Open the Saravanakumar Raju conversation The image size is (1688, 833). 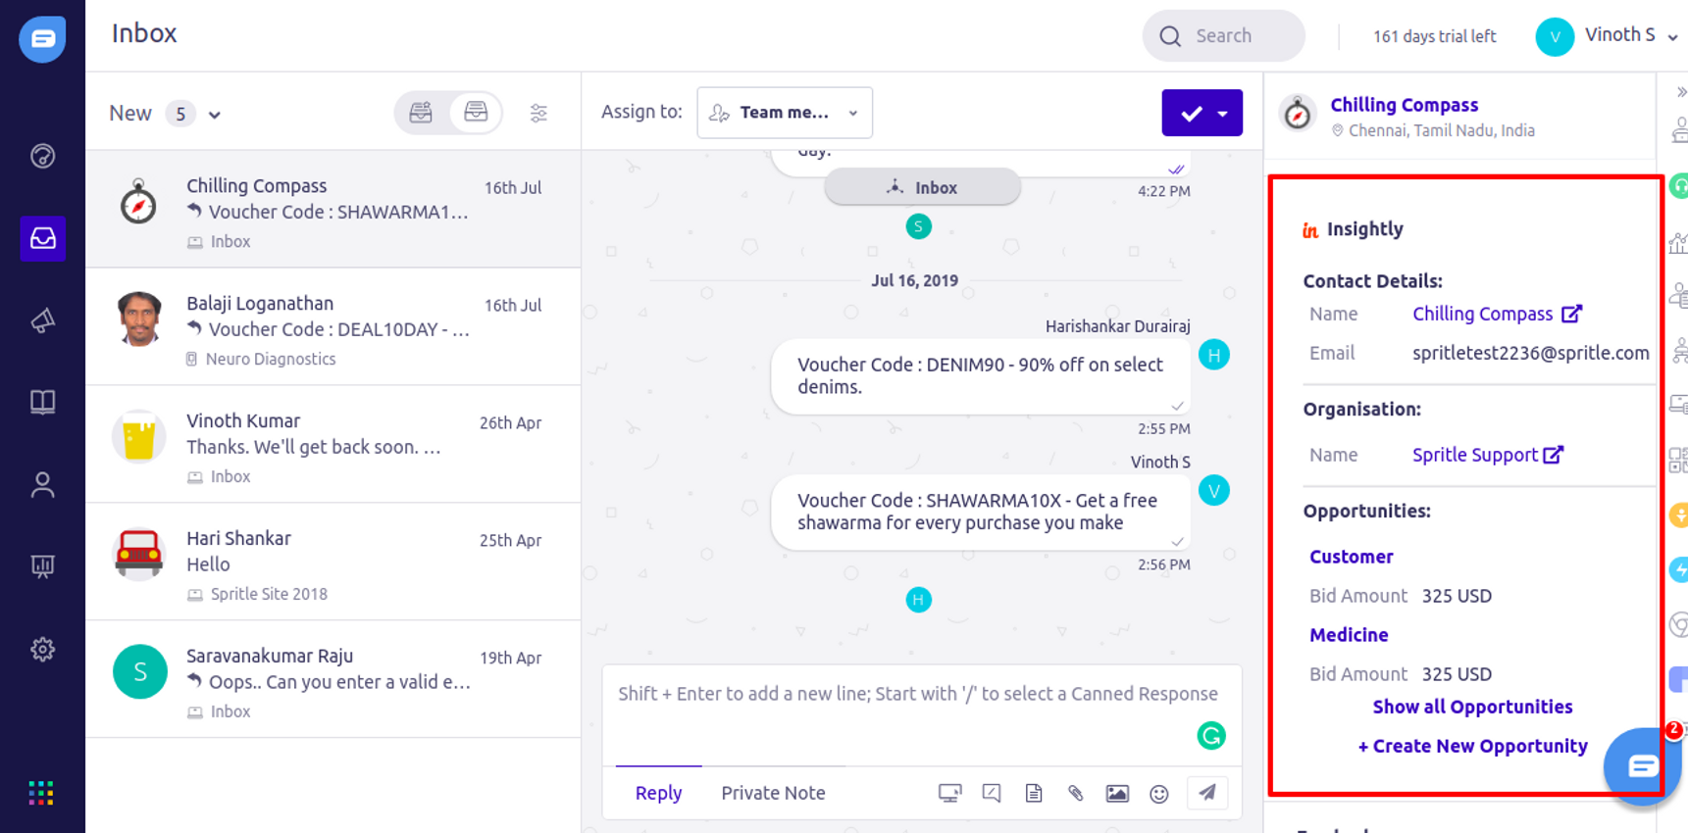pyautogui.click(x=333, y=680)
